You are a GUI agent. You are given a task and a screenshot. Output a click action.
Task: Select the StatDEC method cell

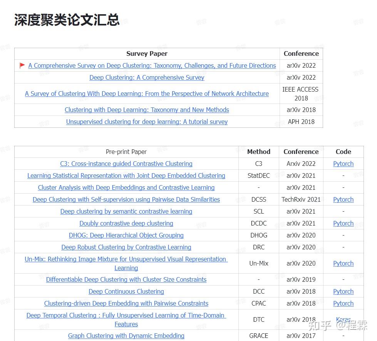point(259,176)
